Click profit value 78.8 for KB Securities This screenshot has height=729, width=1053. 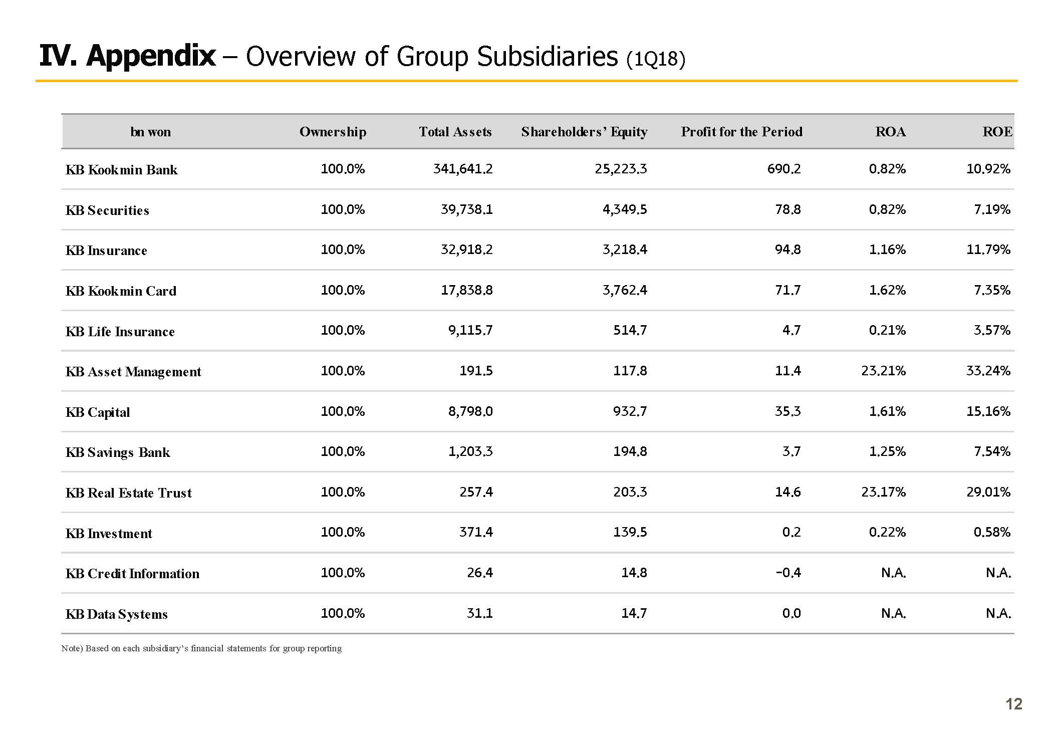coord(788,209)
